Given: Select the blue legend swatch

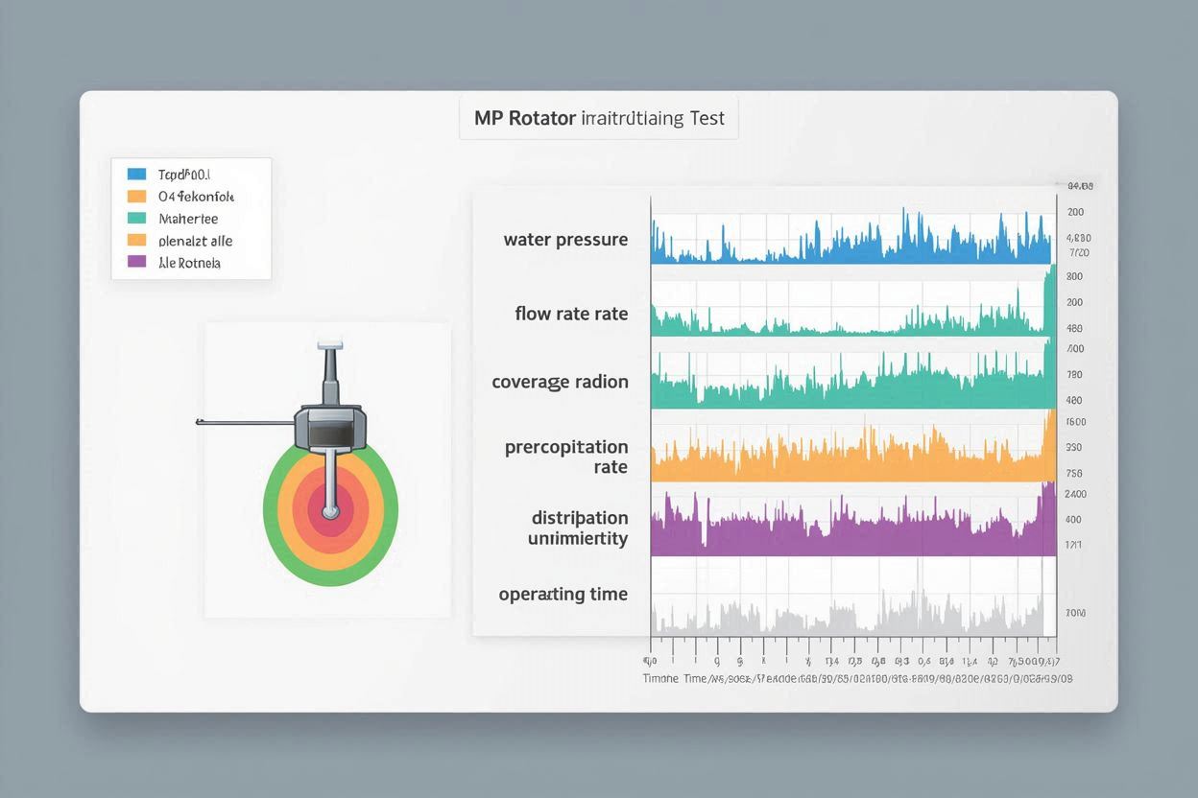Looking at the screenshot, I should (136, 175).
